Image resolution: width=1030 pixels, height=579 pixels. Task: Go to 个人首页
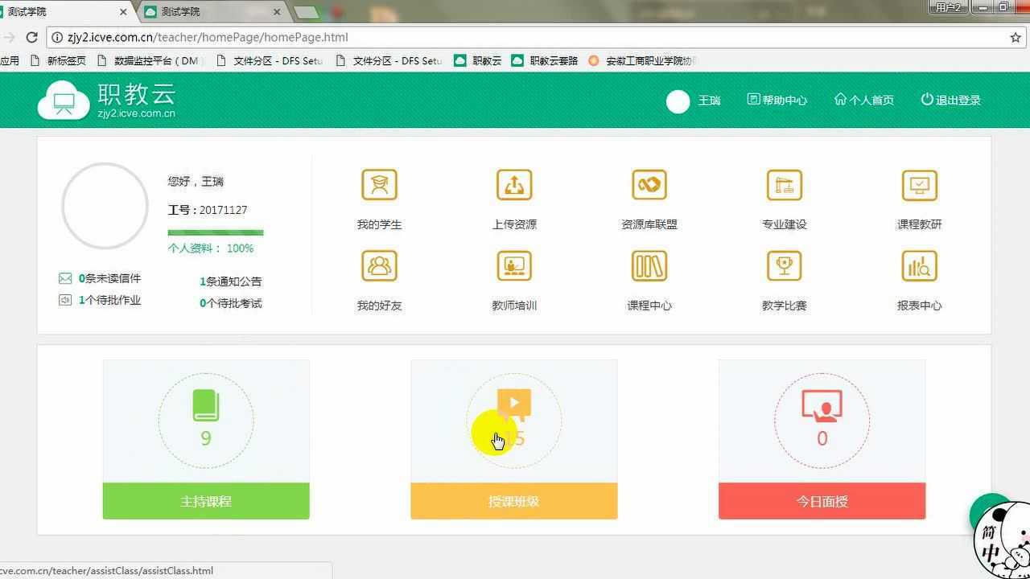pos(864,100)
